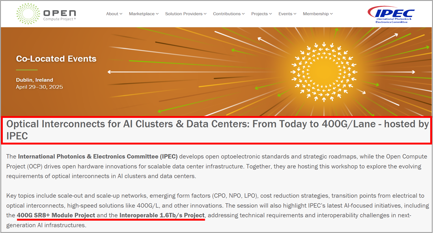Click the Dublin, Ireland location text
The image size is (433, 233).
tap(35, 80)
